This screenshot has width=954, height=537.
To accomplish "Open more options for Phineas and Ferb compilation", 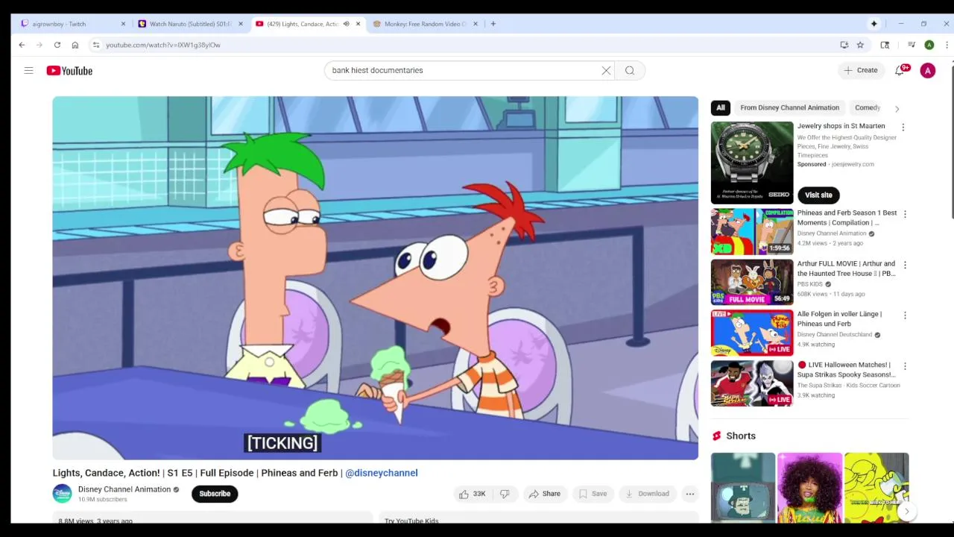I will pos(905,214).
